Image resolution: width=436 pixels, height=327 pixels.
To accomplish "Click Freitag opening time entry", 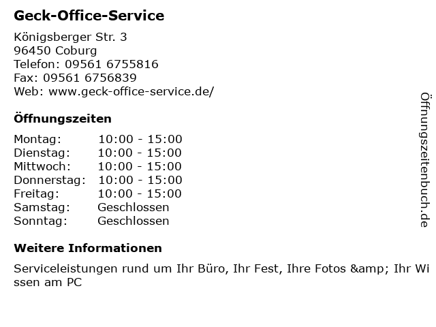I will coord(140,193).
